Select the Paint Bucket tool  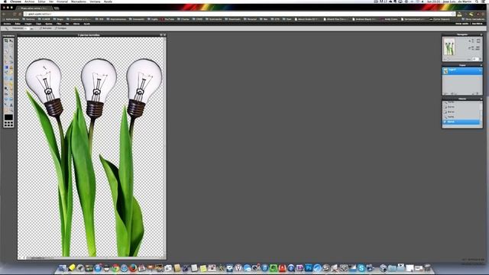coord(11,62)
